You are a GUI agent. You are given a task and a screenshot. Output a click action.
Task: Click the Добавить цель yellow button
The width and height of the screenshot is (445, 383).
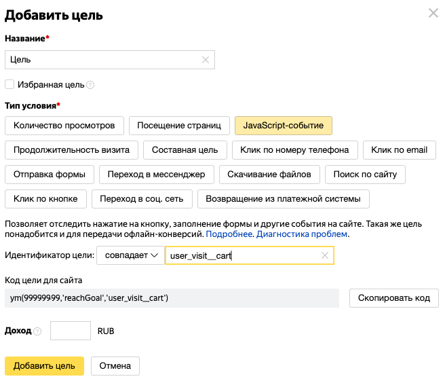pyautogui.click(x=44, y=365)
